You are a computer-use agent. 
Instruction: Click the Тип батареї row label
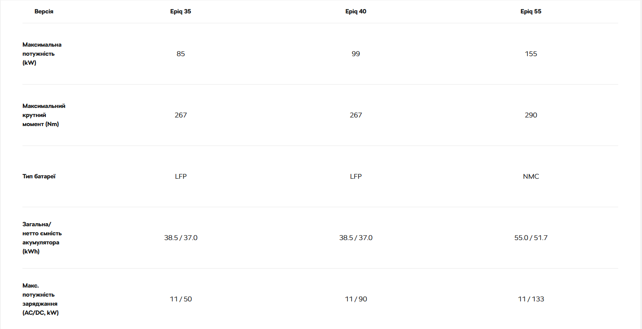coord(39,177)
